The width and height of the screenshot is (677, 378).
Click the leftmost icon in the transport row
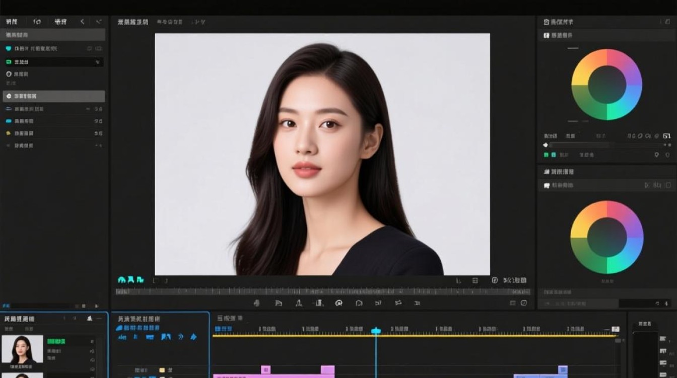pos(256,303)
